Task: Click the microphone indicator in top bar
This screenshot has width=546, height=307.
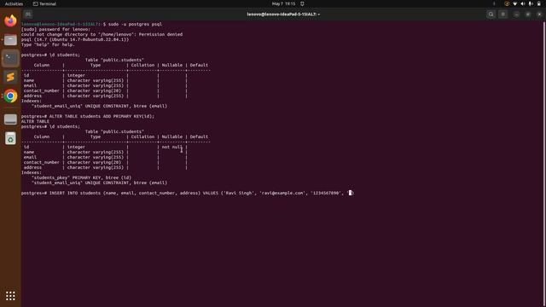Action: click(531, 3)
